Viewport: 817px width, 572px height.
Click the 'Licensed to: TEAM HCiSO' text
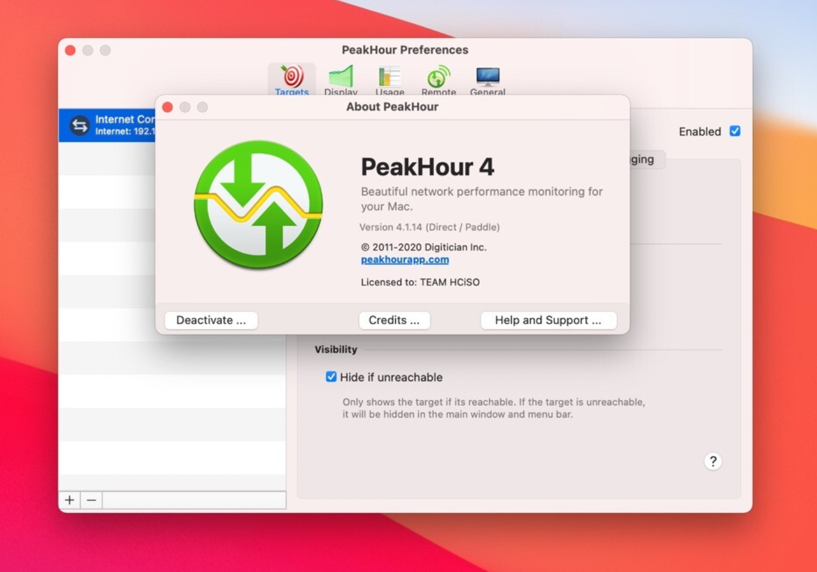[420, 282]
